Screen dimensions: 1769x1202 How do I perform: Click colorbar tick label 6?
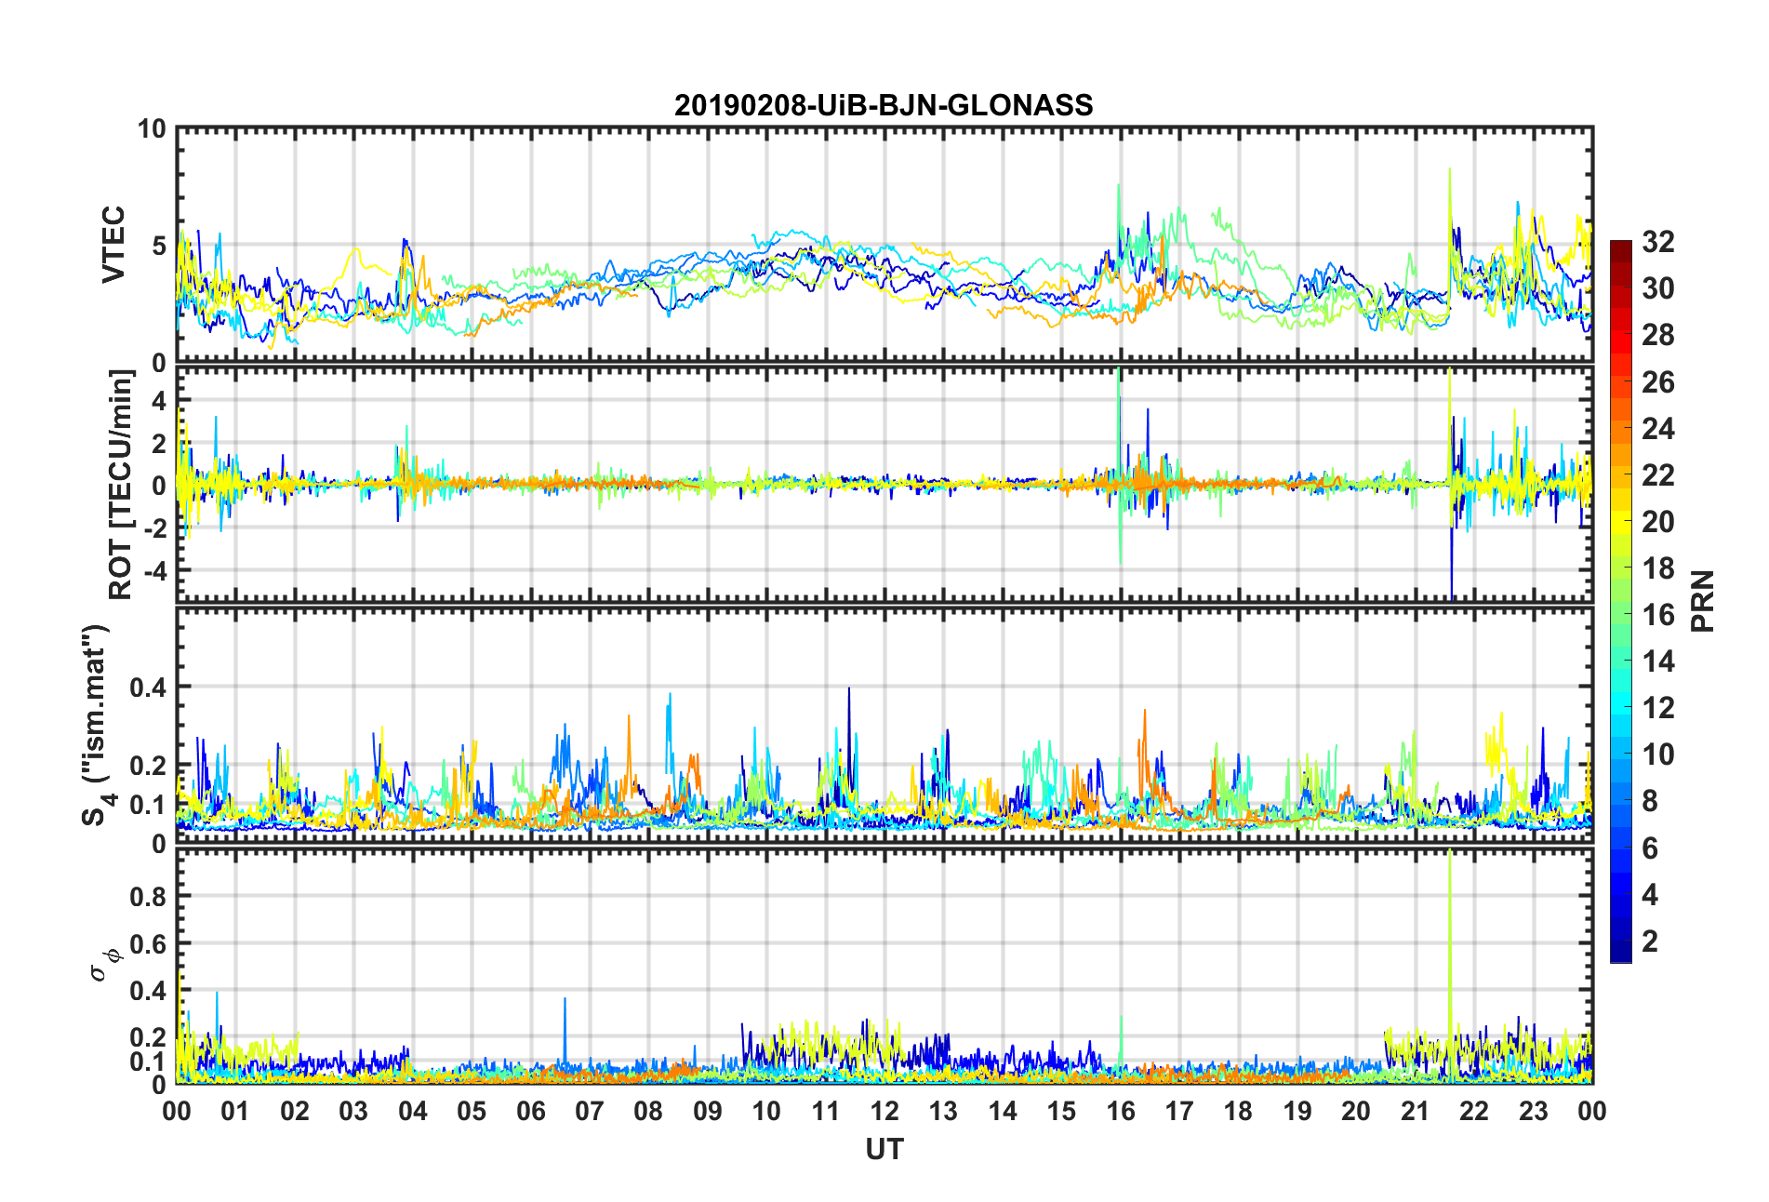tap(1649, 848)
